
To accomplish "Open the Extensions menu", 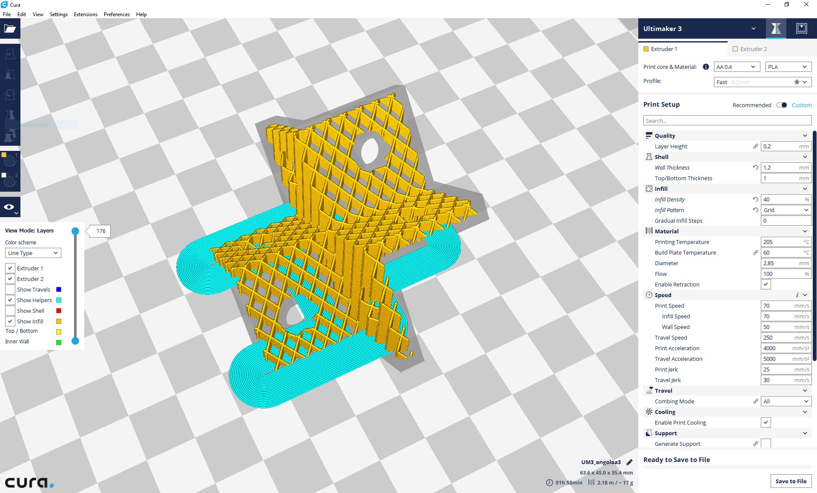I will 86,14.
